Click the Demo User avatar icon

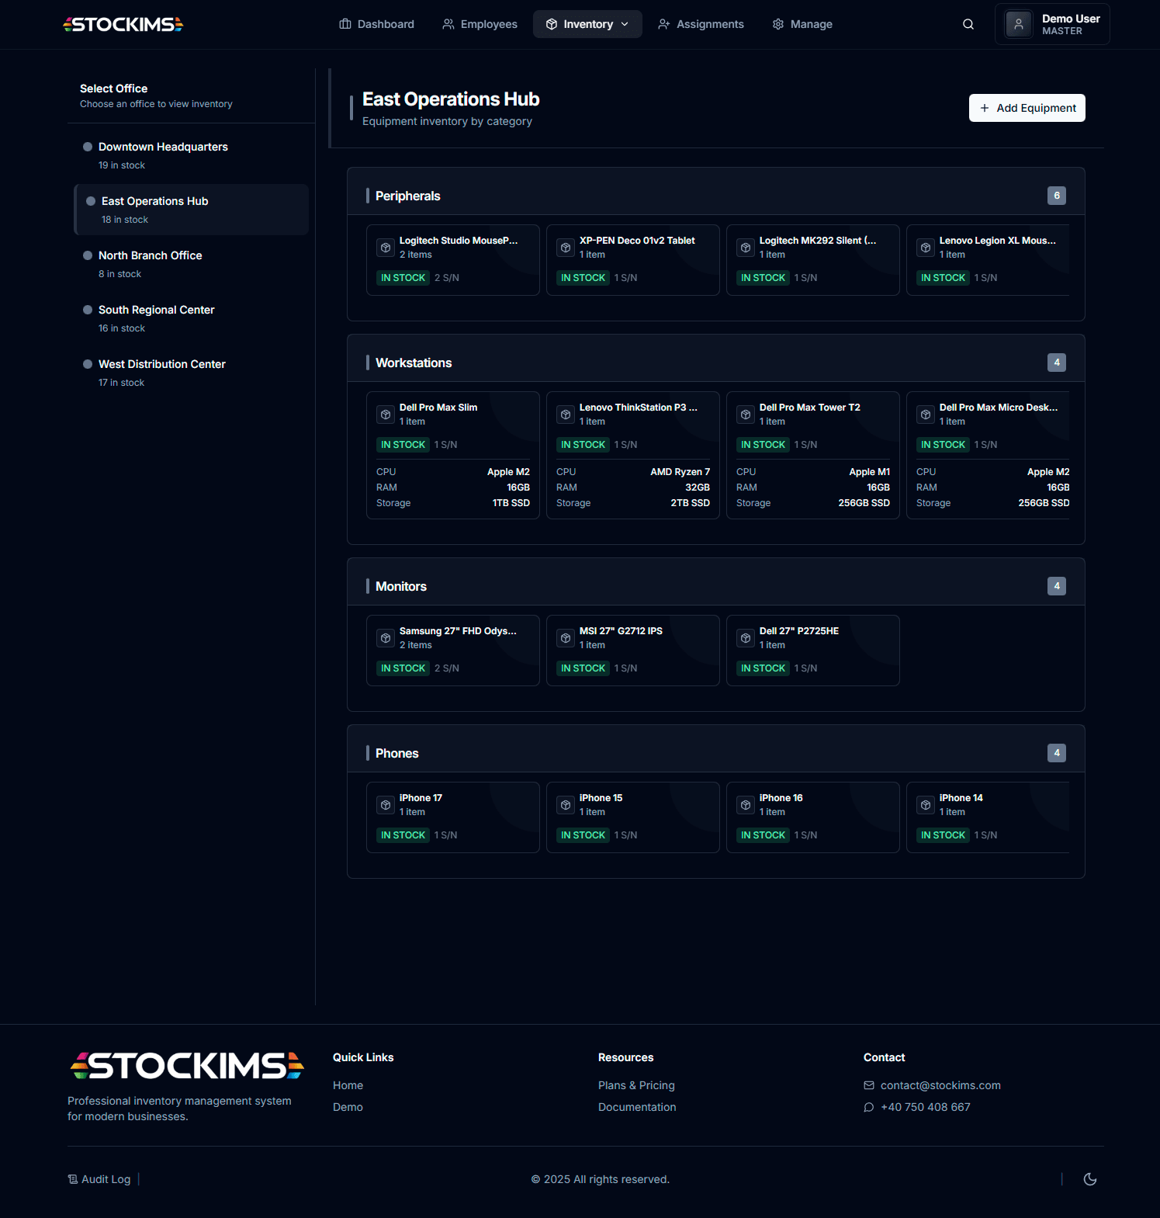pyautogui.click(x=1018, y=24)
